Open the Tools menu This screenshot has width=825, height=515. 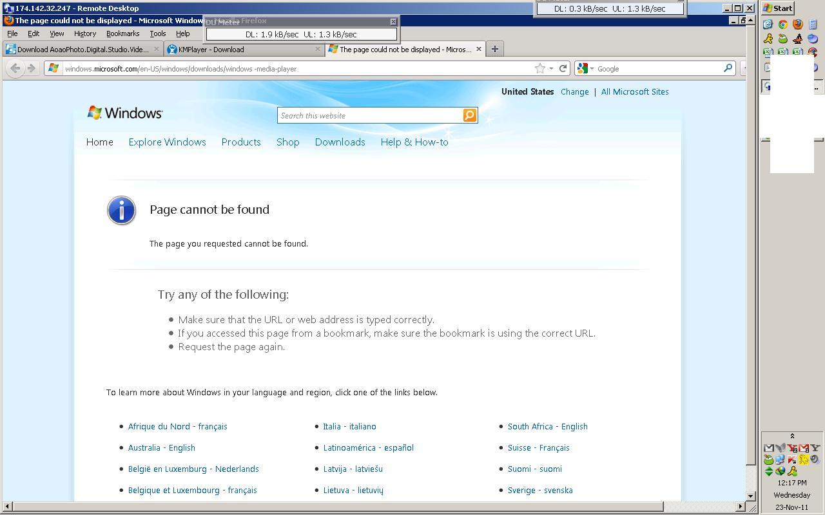click(x=157, y=33)
